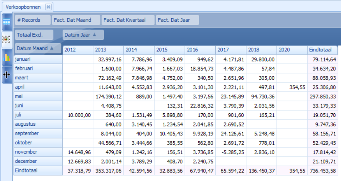341x181 pixels.
Task: Select the juni row header
Action: [x=38, y=106]
